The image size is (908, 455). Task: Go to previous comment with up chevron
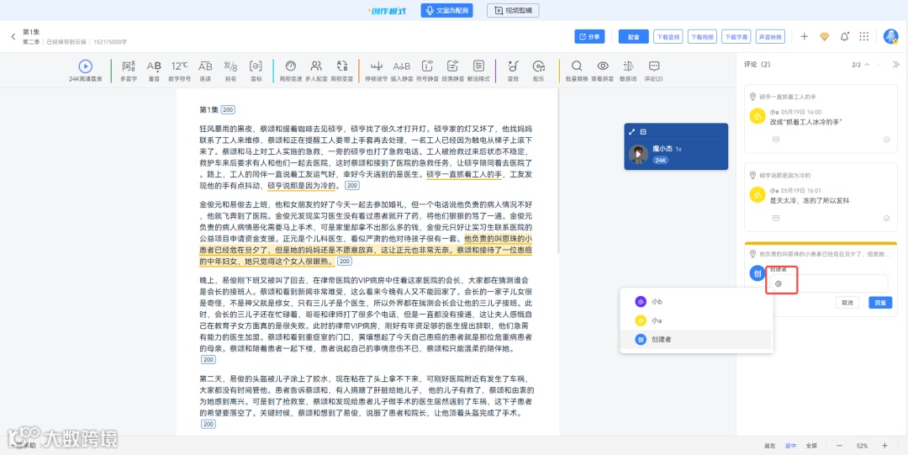click(867, 64)
